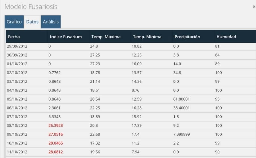Click precipitation value 14.0
Image resolution: width=256 pixels, height=158 pixels.
pos(177,64)
